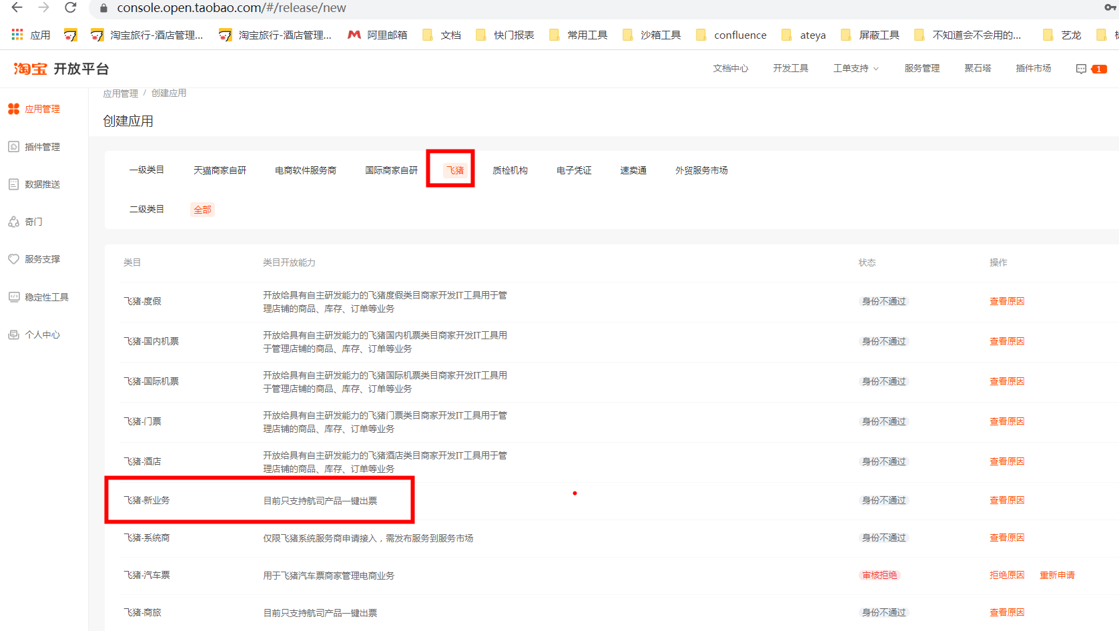
Task: Select the 速卖通 category tab
Action: [x=633, y=170]
